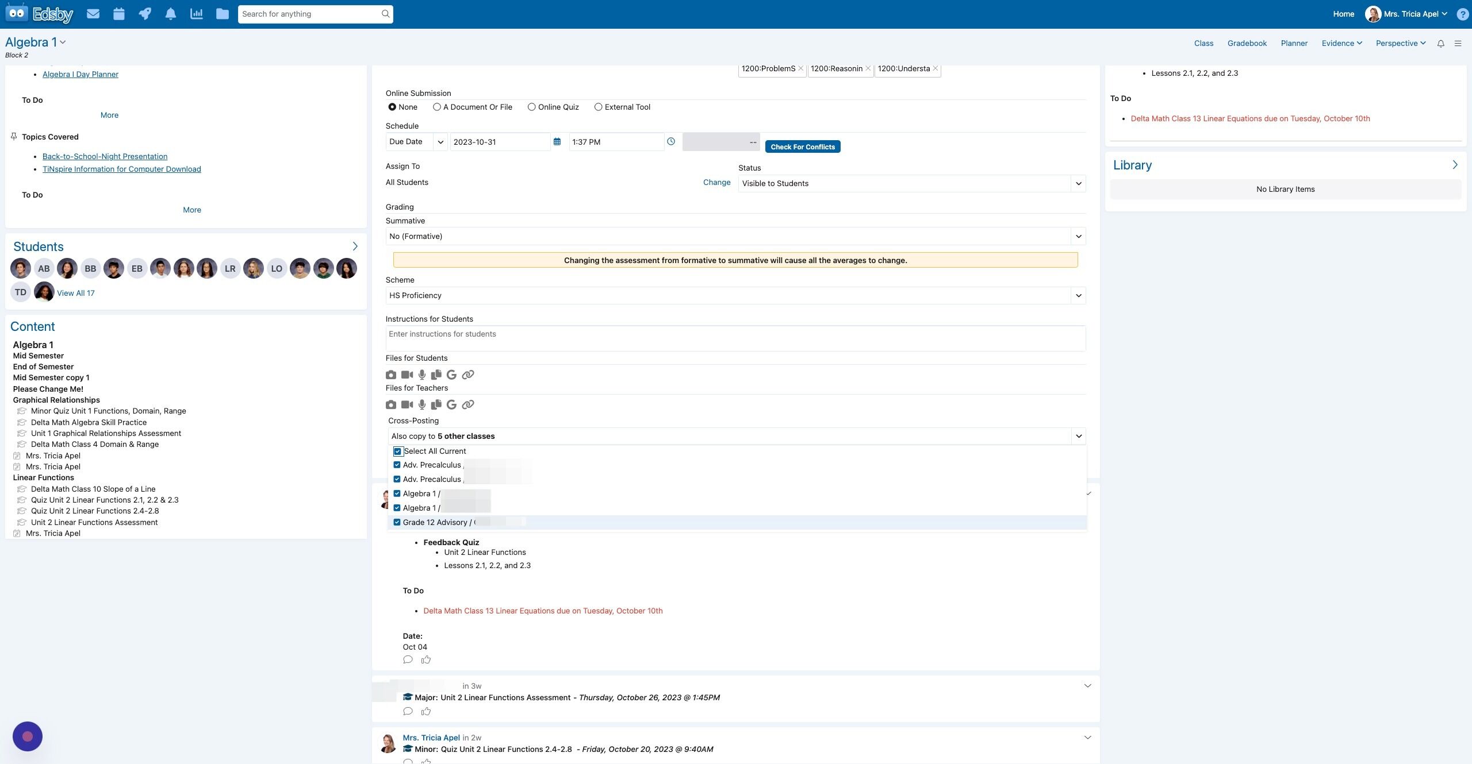
Task: Open the analytics chart icon
Action: point(197,14)
